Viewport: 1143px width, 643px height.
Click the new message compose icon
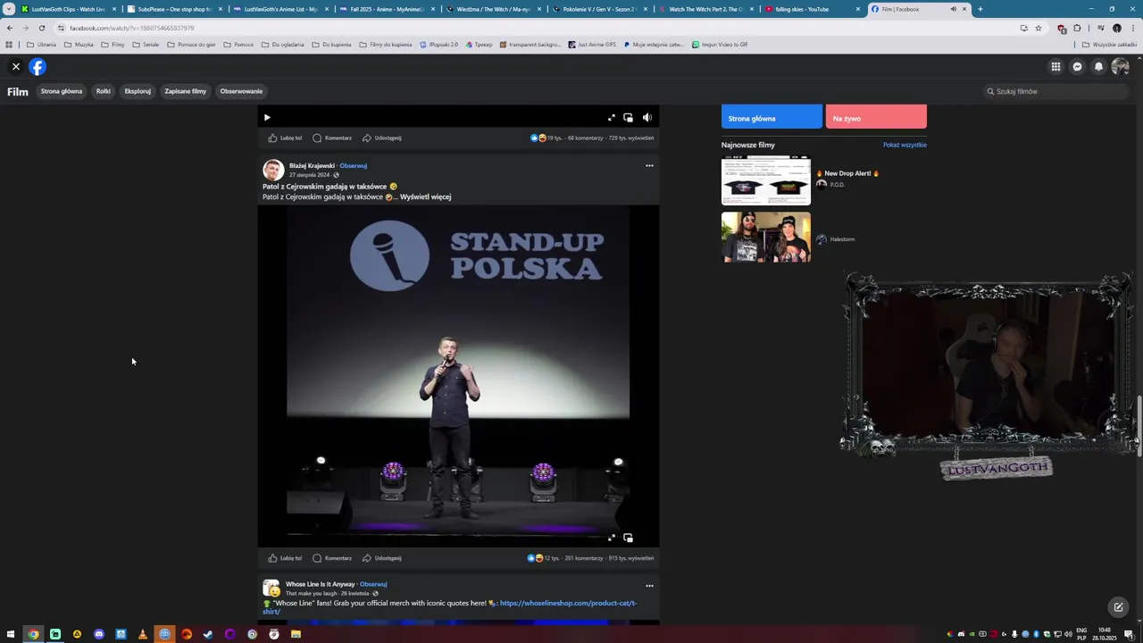[x=1117, y=607]
